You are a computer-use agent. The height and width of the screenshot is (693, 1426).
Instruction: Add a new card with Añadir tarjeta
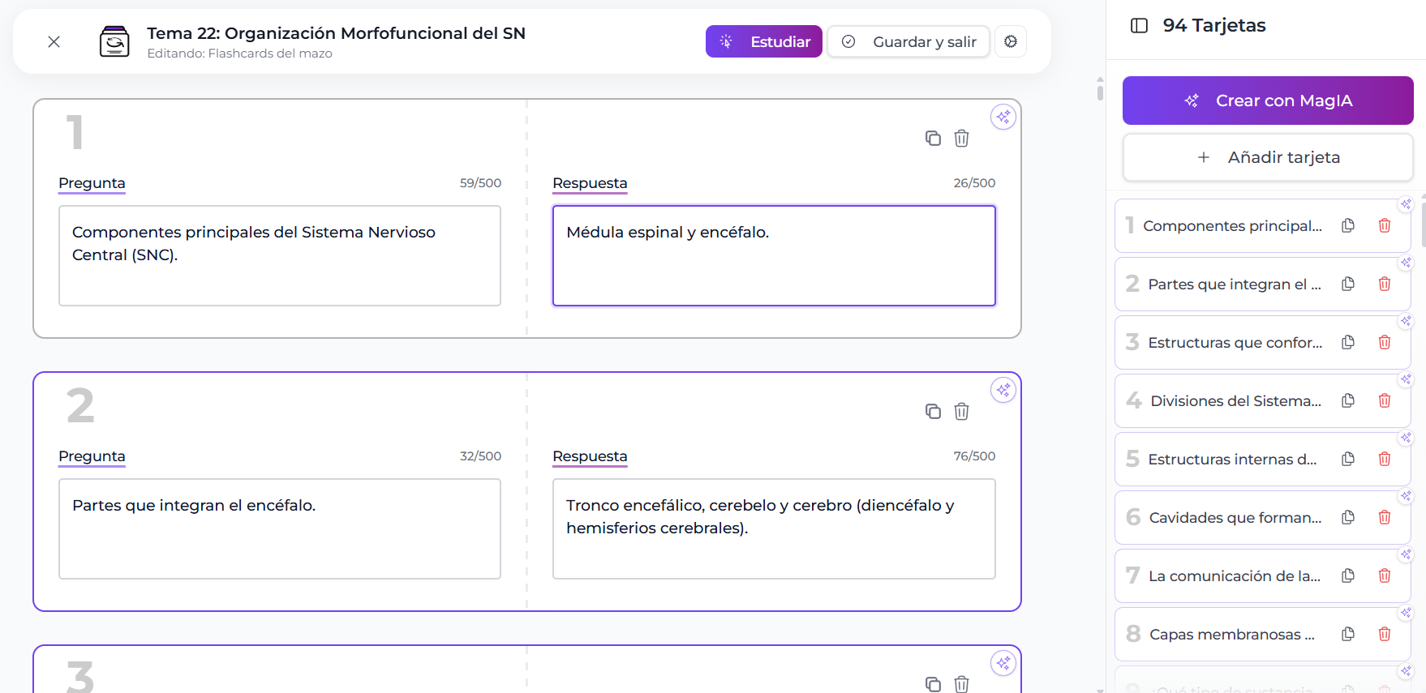(x=1267, y=157)
